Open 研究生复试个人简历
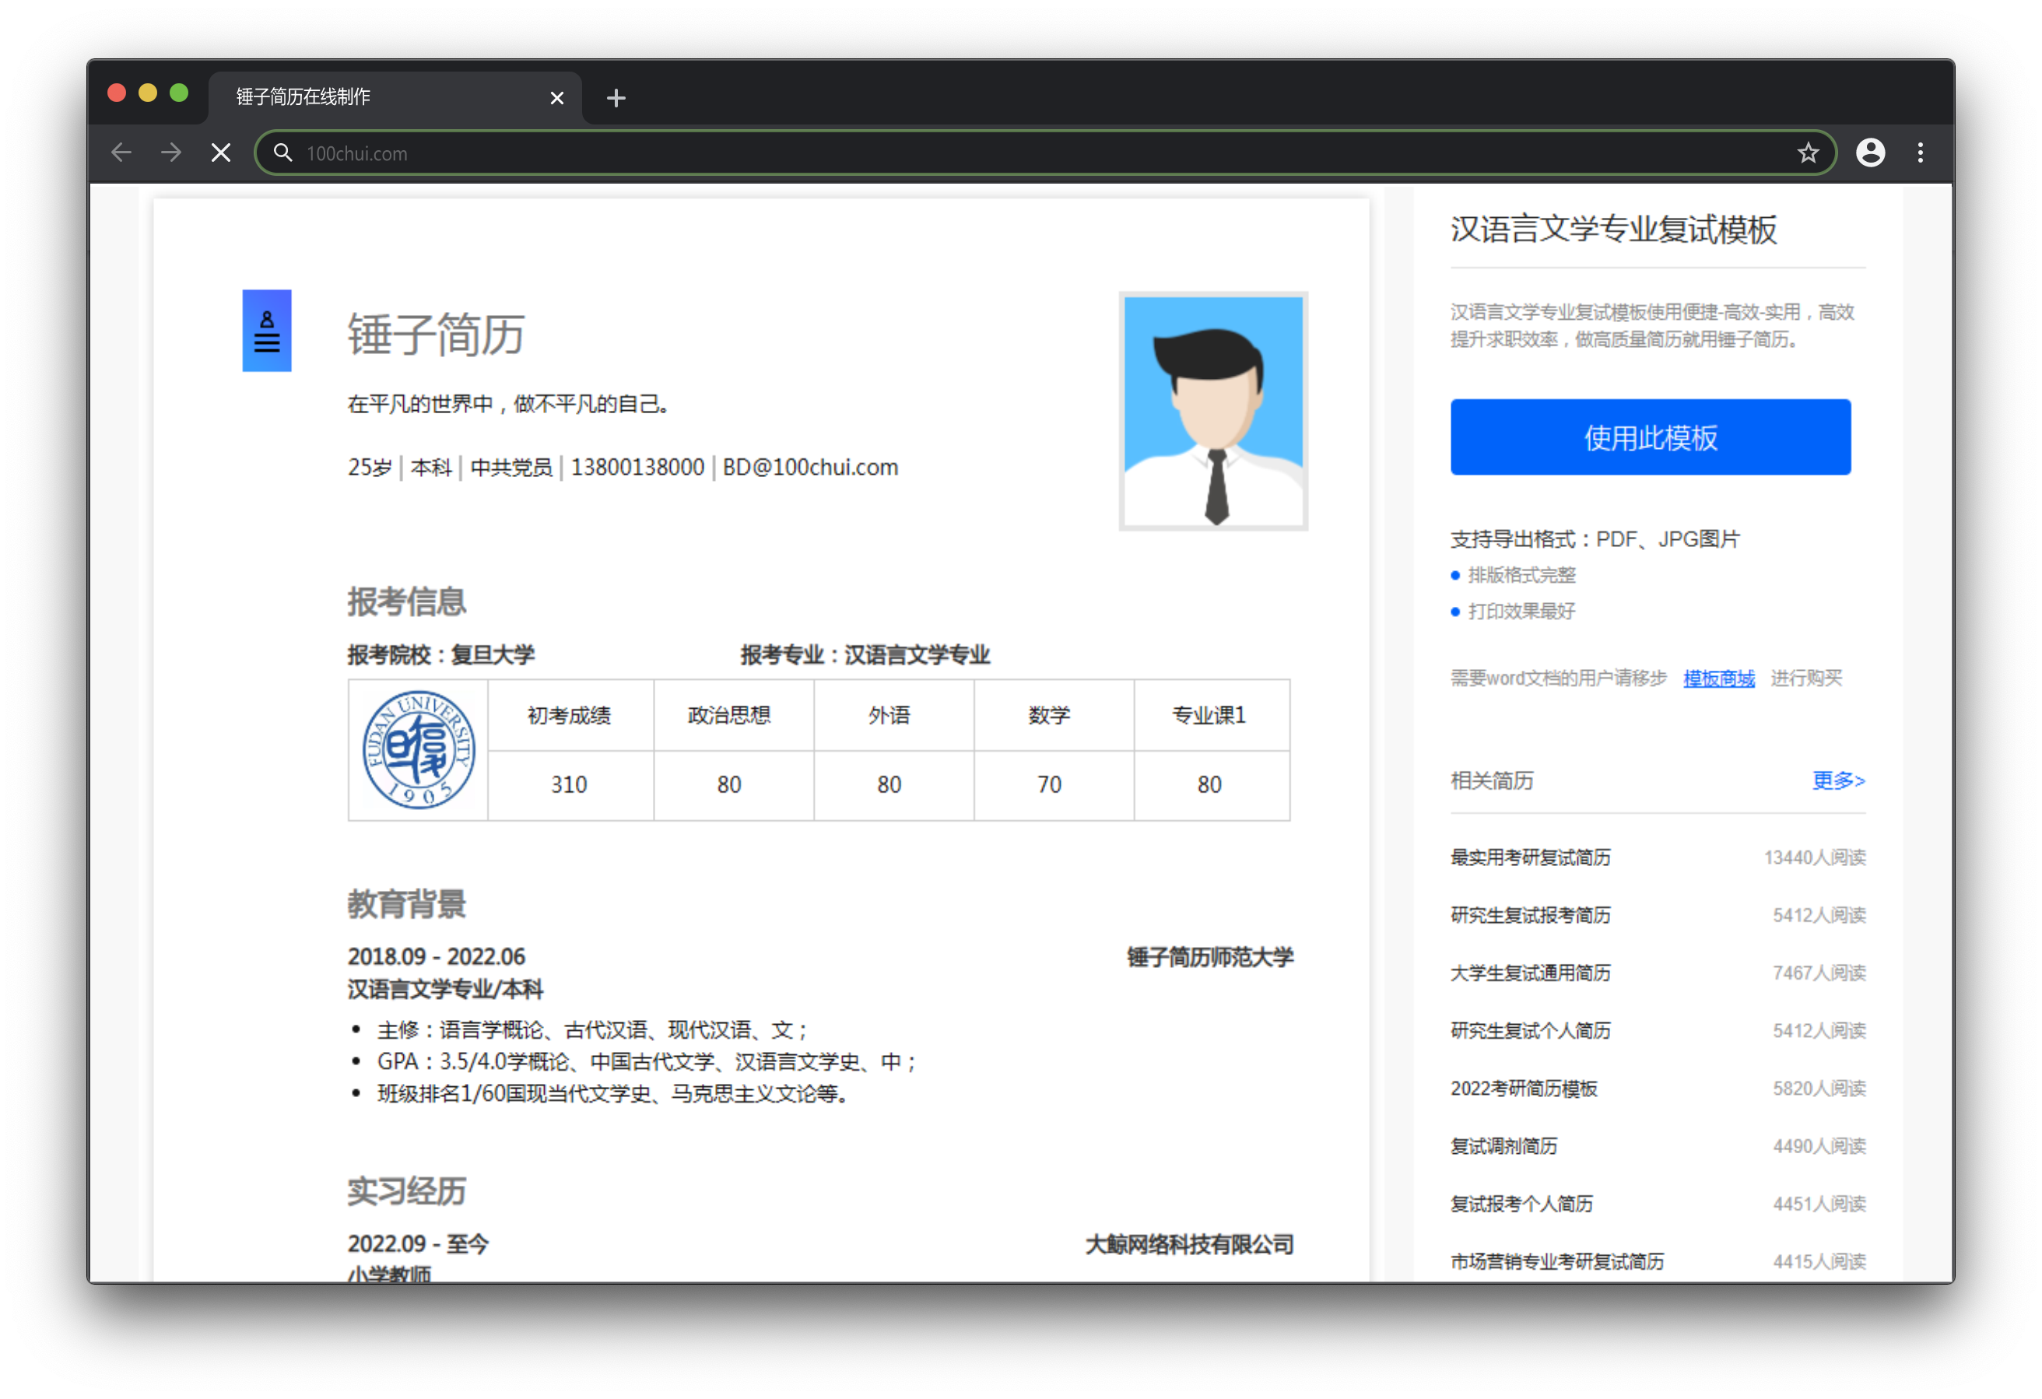The image size is (2042, 1399). point(1530,1031)
